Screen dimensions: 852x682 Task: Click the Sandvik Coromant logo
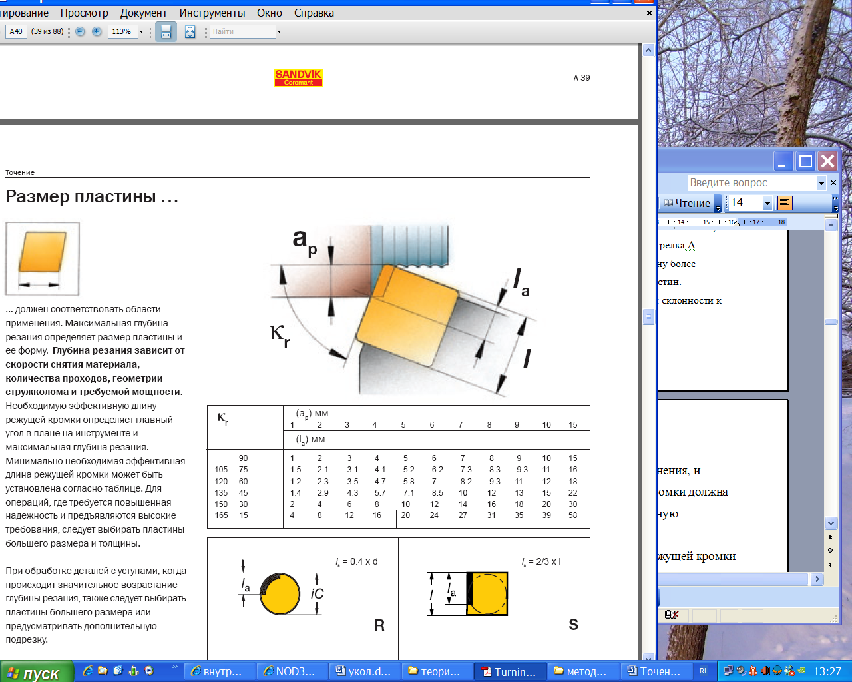pos(298,78)
